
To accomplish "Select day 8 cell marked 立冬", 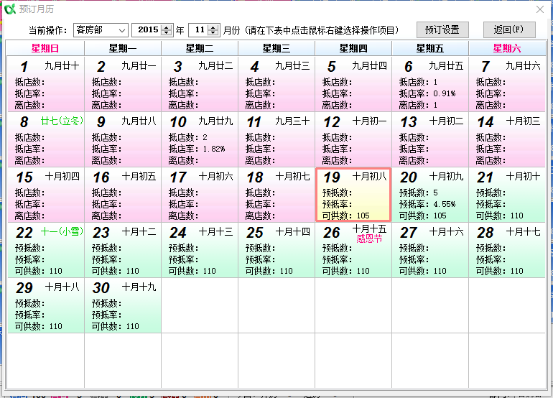I will pos(46,139).
